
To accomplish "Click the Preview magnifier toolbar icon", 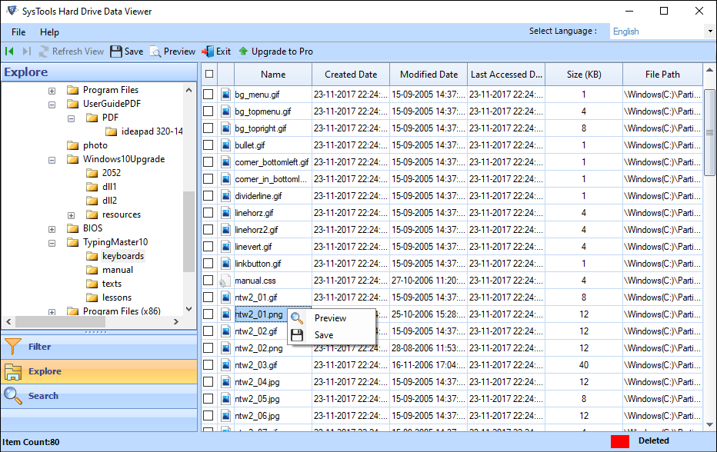I will (155, 52).
